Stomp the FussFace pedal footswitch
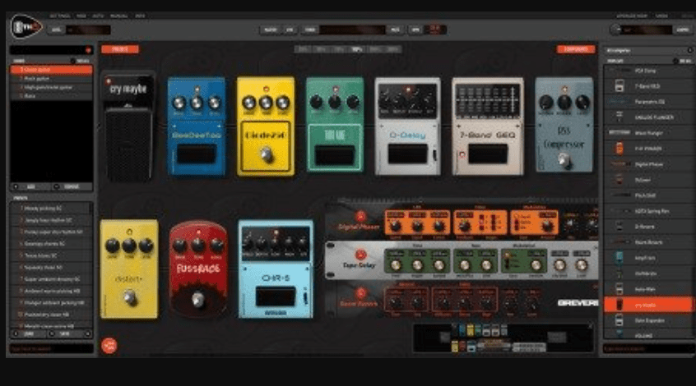 (x=198, y=300)
